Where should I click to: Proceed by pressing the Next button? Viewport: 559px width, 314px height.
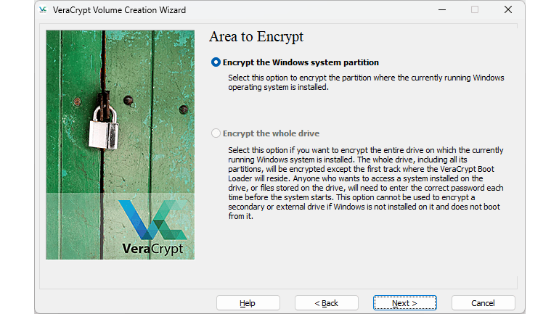(x=404, y=303)
